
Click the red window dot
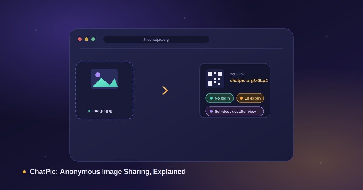pos(80,39)
